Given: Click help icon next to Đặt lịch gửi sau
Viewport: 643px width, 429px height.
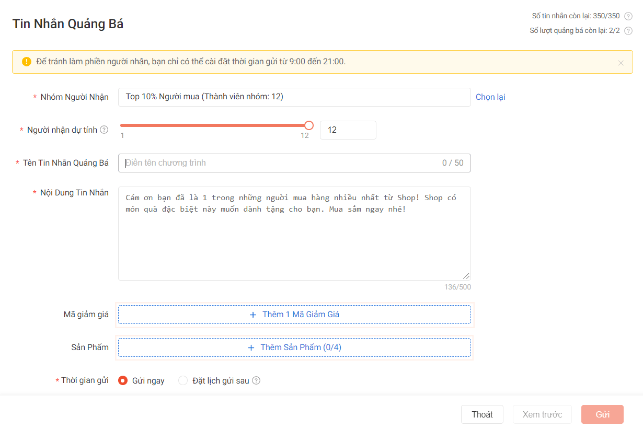Looking at the screenshot, I should click(256, 380).
